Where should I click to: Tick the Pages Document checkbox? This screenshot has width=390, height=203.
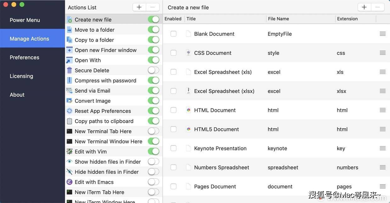[x=173, y=186]
